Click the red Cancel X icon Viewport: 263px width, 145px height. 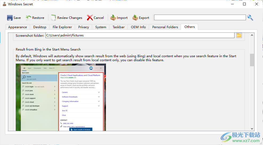(90, 18)
